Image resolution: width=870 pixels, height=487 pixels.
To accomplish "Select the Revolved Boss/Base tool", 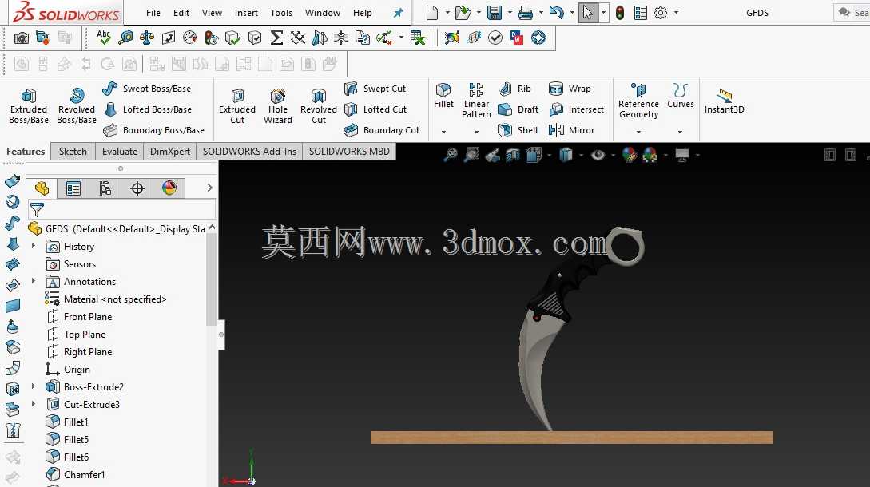I will pyautogui.click(x=77, y=106).
